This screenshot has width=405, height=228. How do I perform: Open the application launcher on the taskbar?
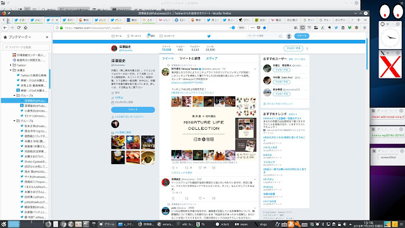[x=3, y=224]
